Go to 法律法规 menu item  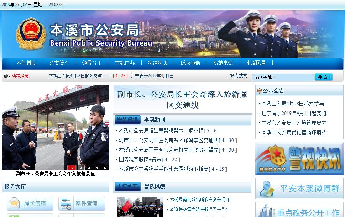[157, 63]
